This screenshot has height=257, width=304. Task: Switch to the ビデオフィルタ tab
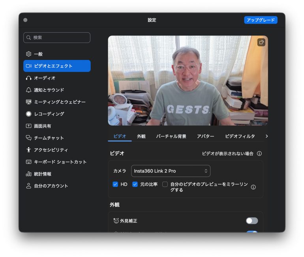[x=240, y=136]
